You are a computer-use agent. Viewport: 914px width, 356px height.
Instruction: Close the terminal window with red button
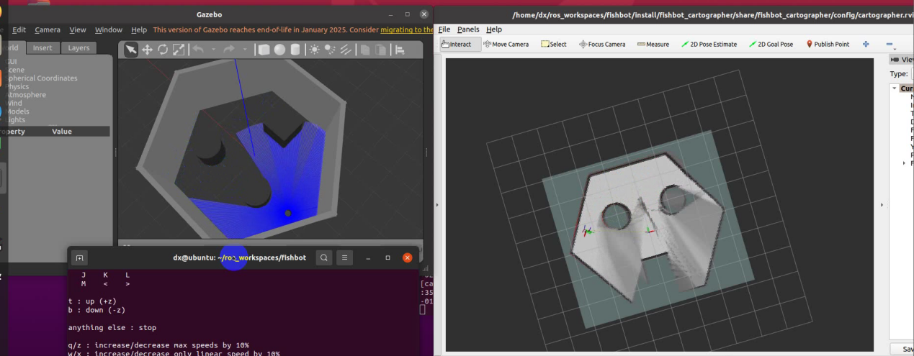407,257
